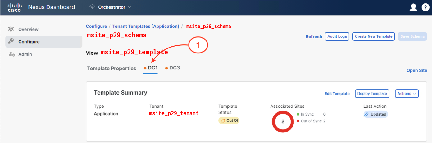Click the Configure breadcrumb link
The width and height of the screenshot is (432, 143).
pyautogui.click(x=96, y=27)
